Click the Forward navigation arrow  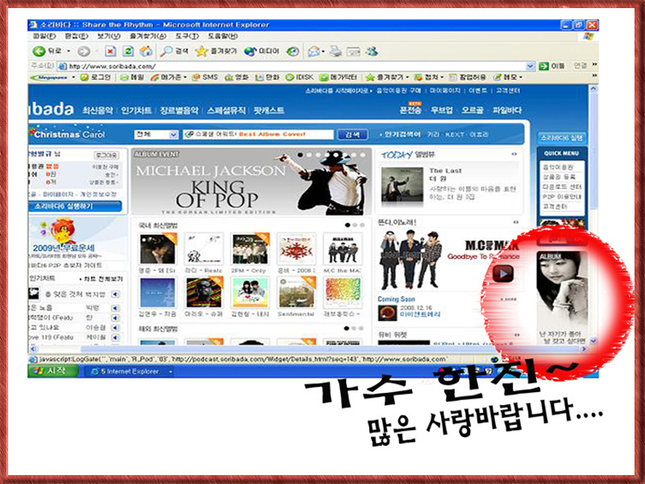tap(84, 52)
